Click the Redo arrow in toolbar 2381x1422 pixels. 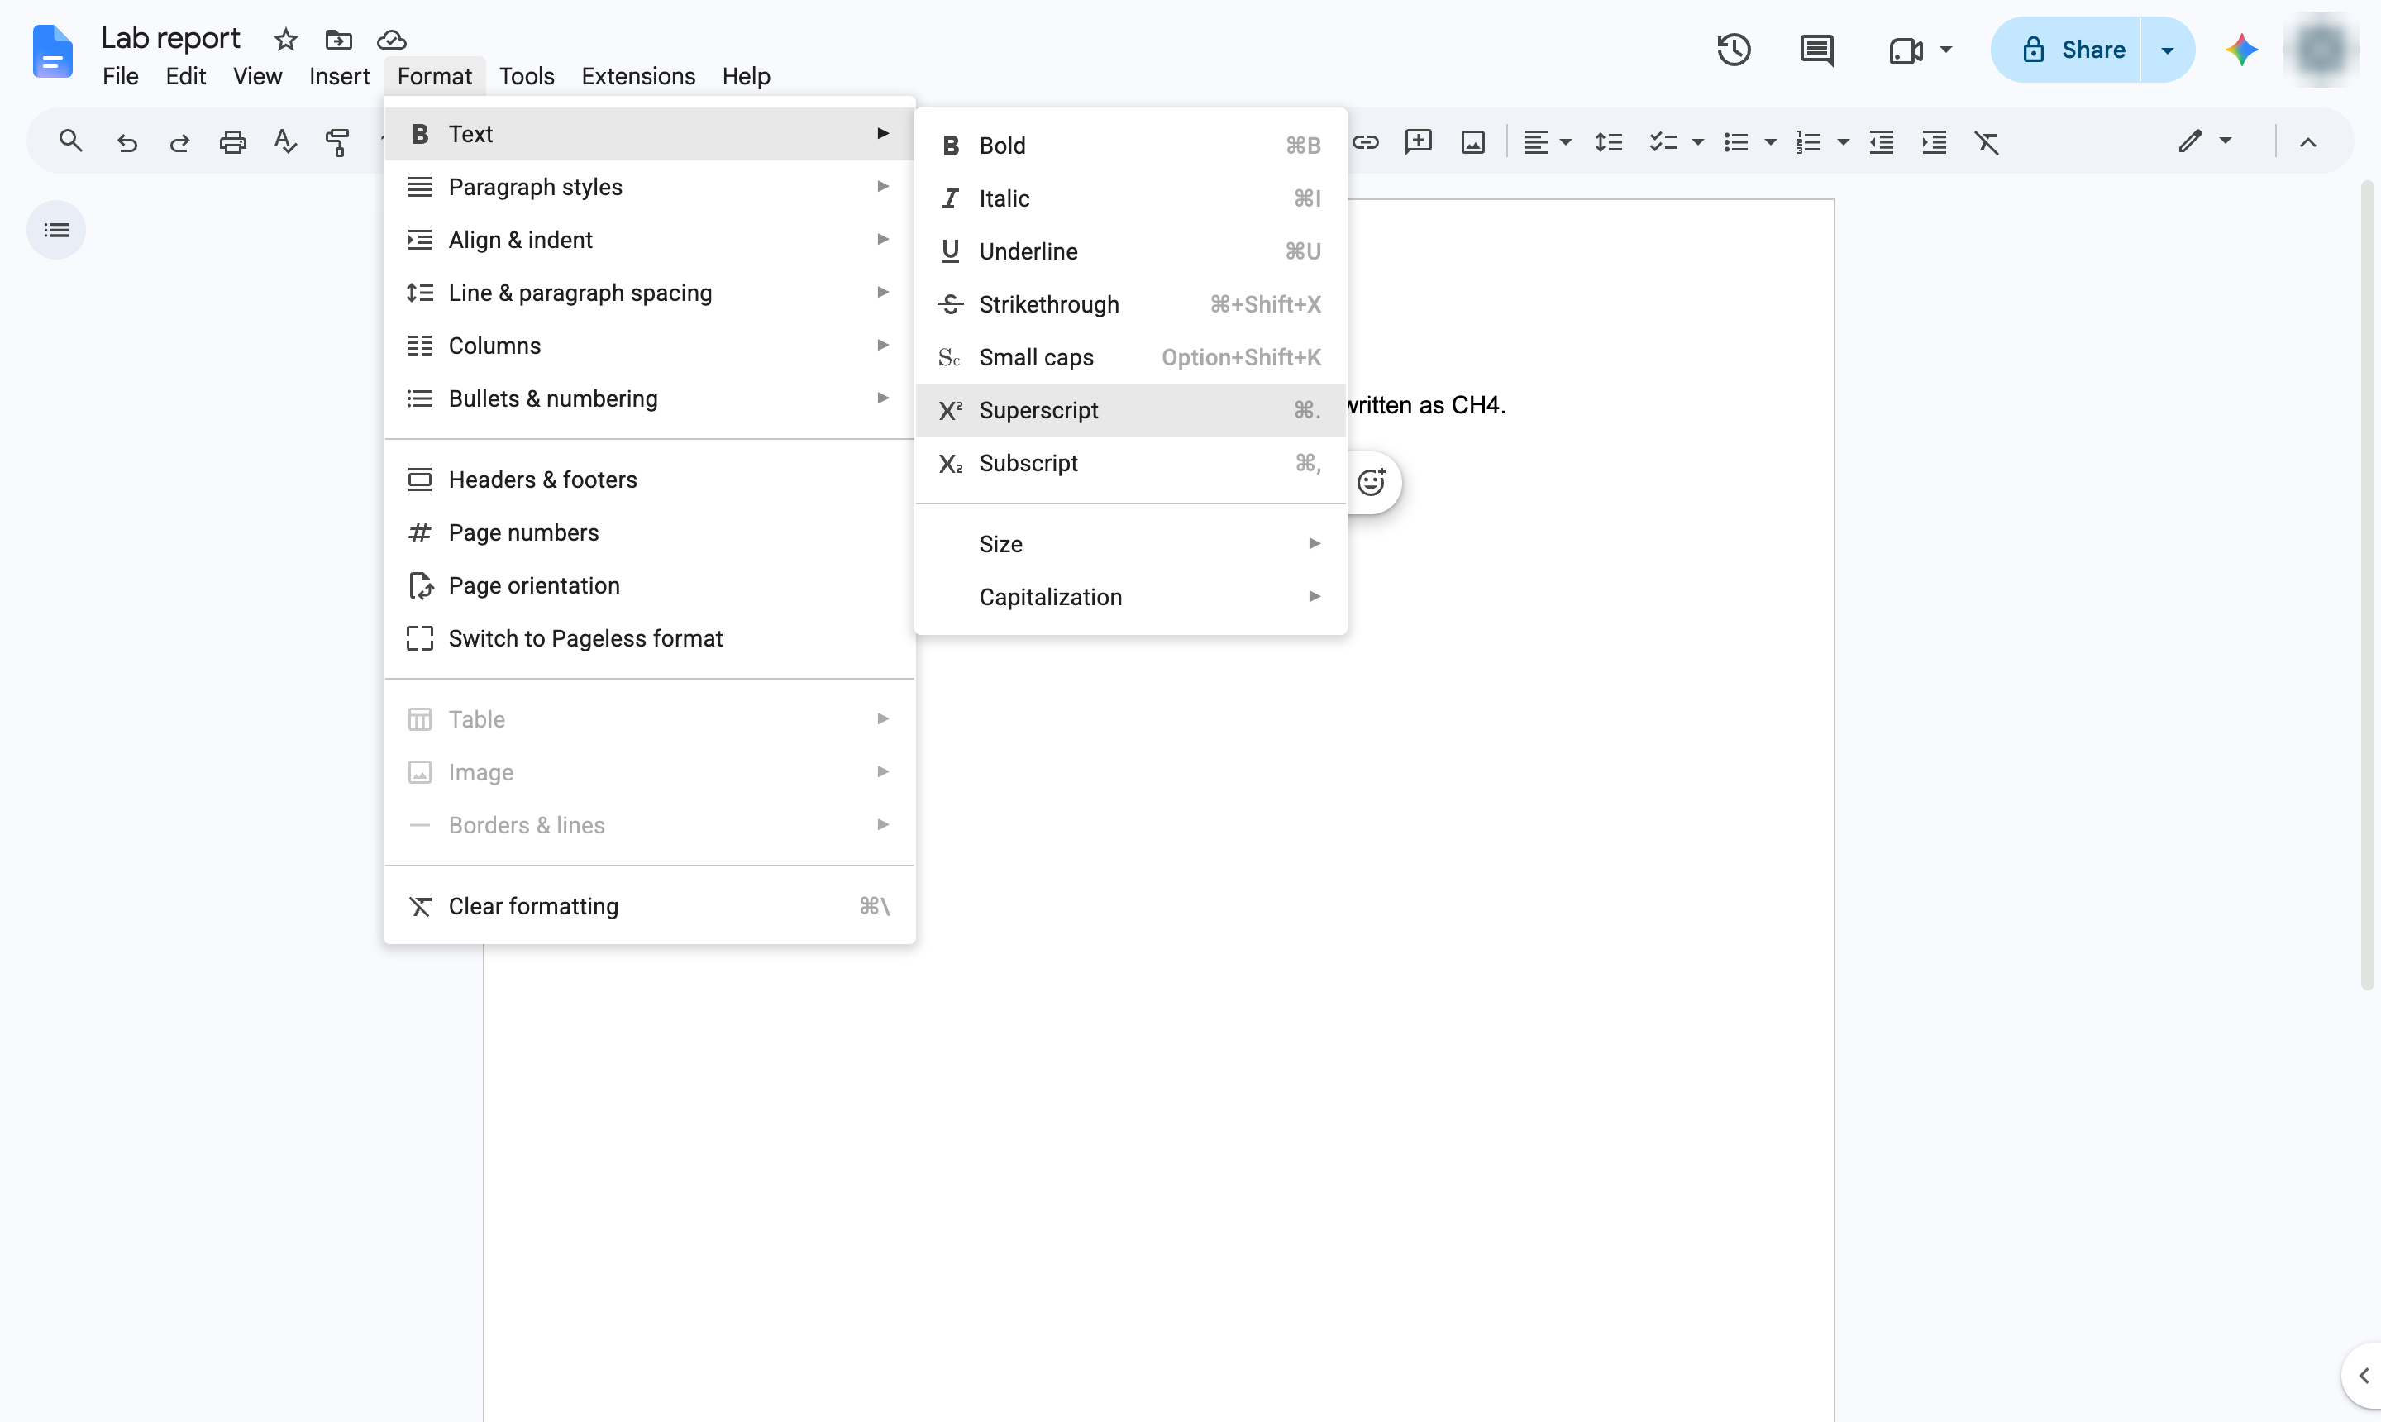pyautogui.click(x=179, y=143)
